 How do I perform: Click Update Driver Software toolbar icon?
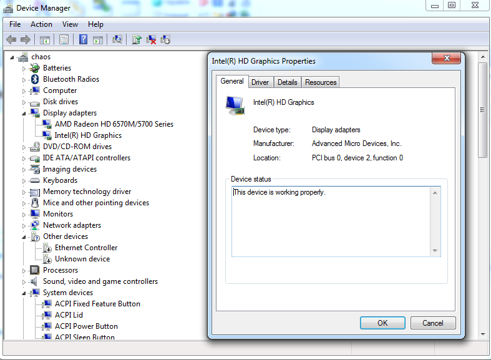pyautogui.click(x=137, y=39)
